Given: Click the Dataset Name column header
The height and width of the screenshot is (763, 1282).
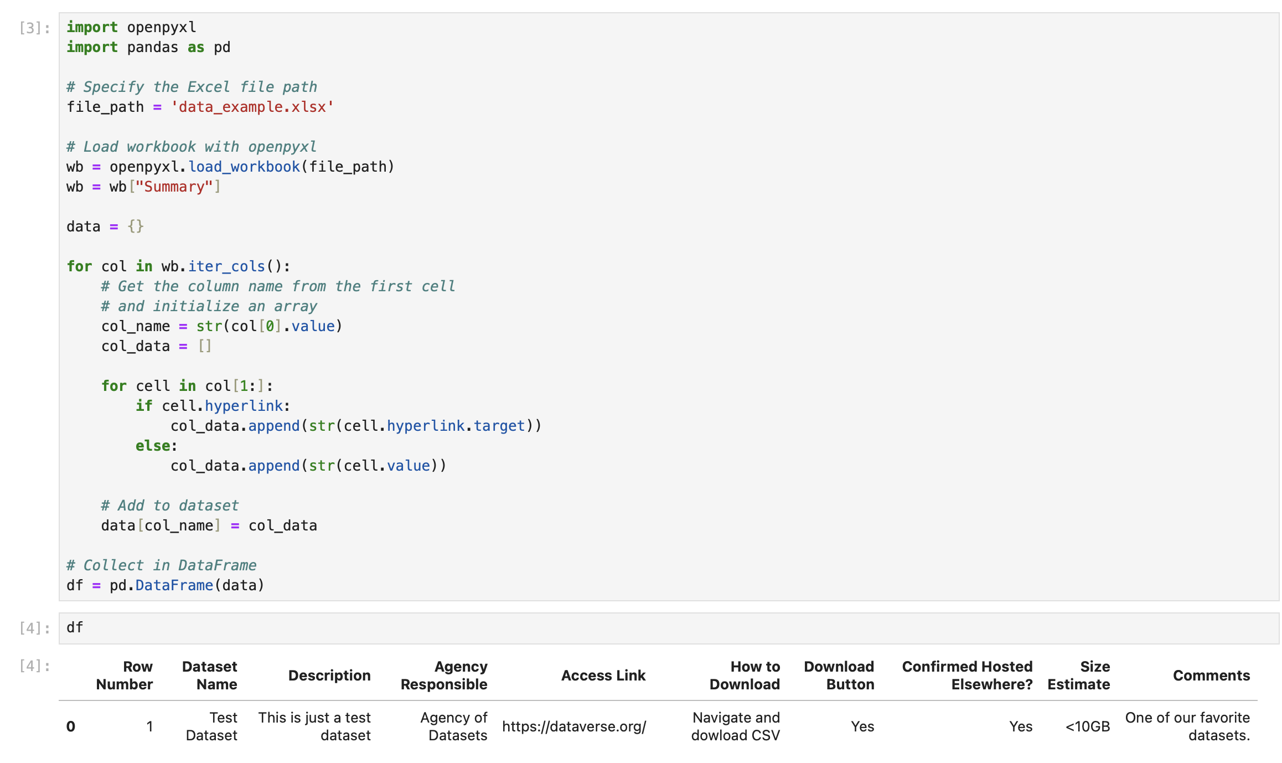Looking at the screenshot, I should coord(210,675).
